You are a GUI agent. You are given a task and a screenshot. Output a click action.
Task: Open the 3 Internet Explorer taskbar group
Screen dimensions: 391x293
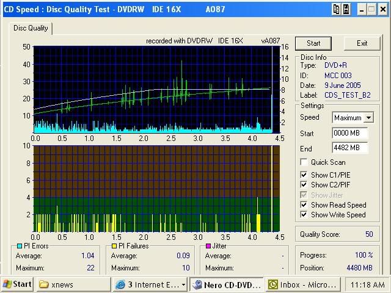click(151, 284)
